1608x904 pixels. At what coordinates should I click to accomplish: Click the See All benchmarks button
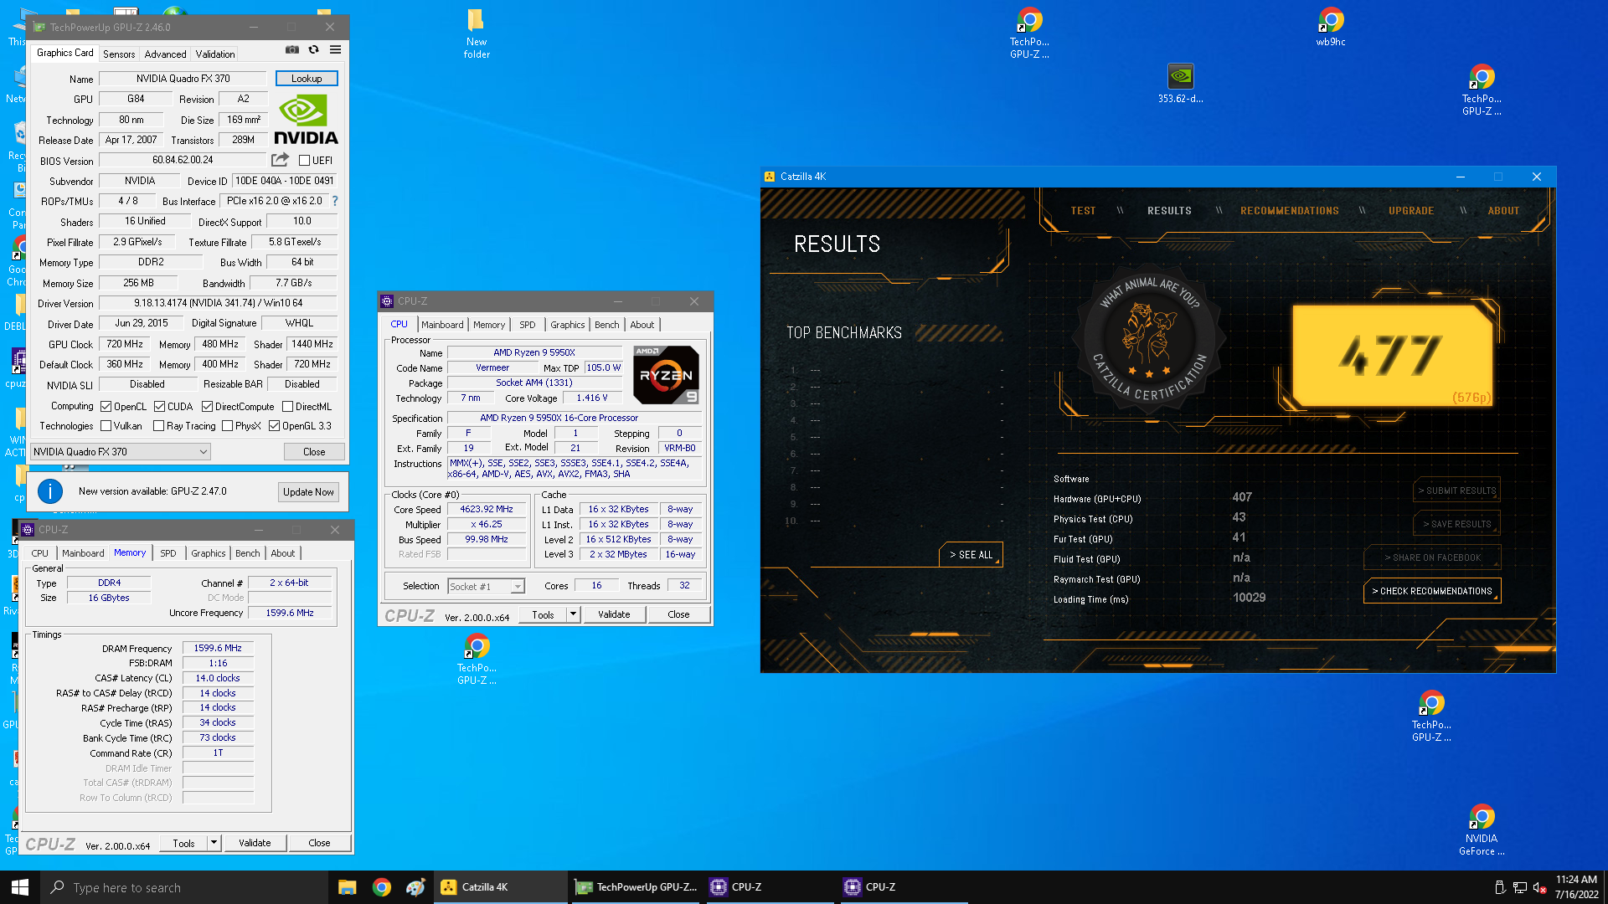[x=971, y=555]
